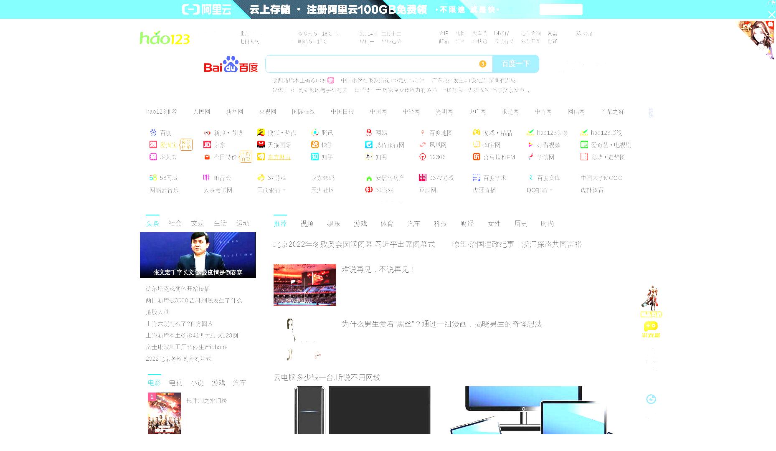The image size is (776, 451).
Task: Select the 娱乐 feed tab
Action: tap(334, 224)
